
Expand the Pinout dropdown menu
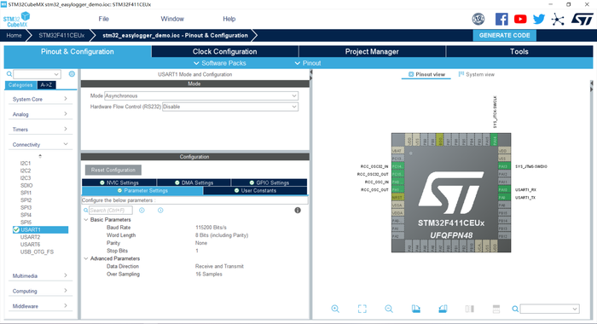click(x=308, y=63)
